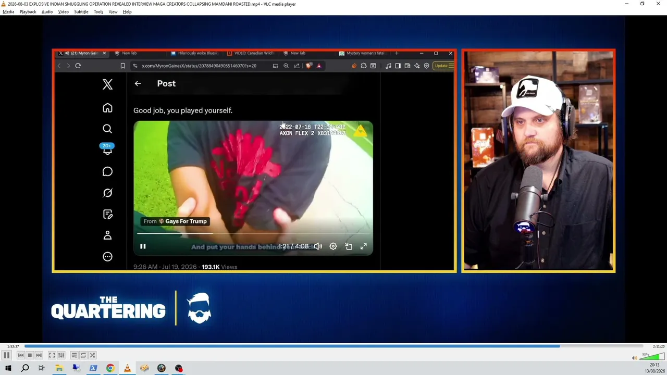Open File Explorer from the taskbar
This screenshot has height=375, width=667.
(x=59, y=368)
